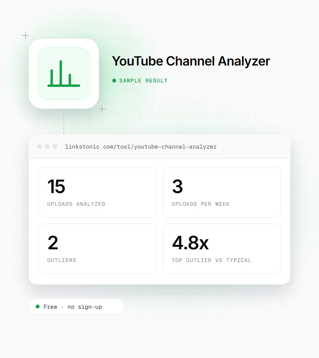Select the 3 Uploads Per Week card
Viewport: 319px width, 358px height.
[222, 192]
